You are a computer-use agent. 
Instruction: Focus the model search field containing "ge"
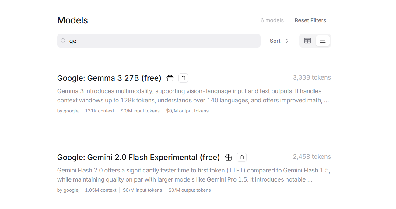pos(161,41)
